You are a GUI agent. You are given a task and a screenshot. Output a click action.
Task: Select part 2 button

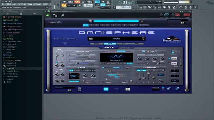coord(91,25)
